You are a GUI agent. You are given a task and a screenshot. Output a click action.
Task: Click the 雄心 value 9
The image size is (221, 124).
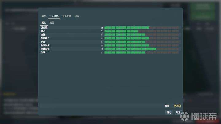point(101,31)
